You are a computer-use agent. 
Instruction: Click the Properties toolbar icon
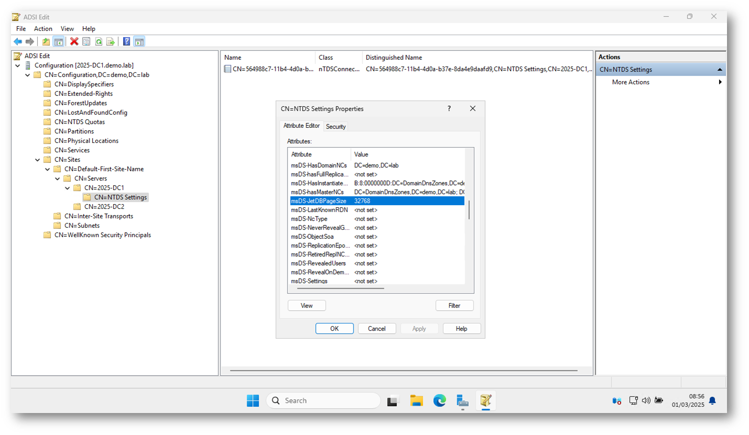(86, 42)
